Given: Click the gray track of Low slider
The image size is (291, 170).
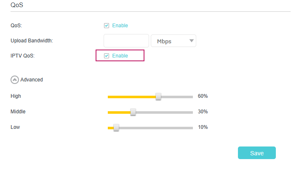Looking at the screenshot, I should coord(156,128).
